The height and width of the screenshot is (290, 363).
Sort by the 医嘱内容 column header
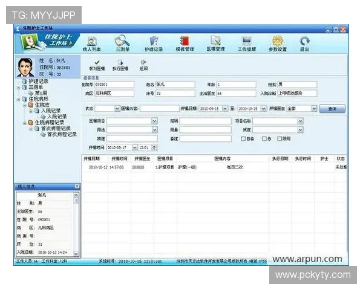[x=223, y=159]
